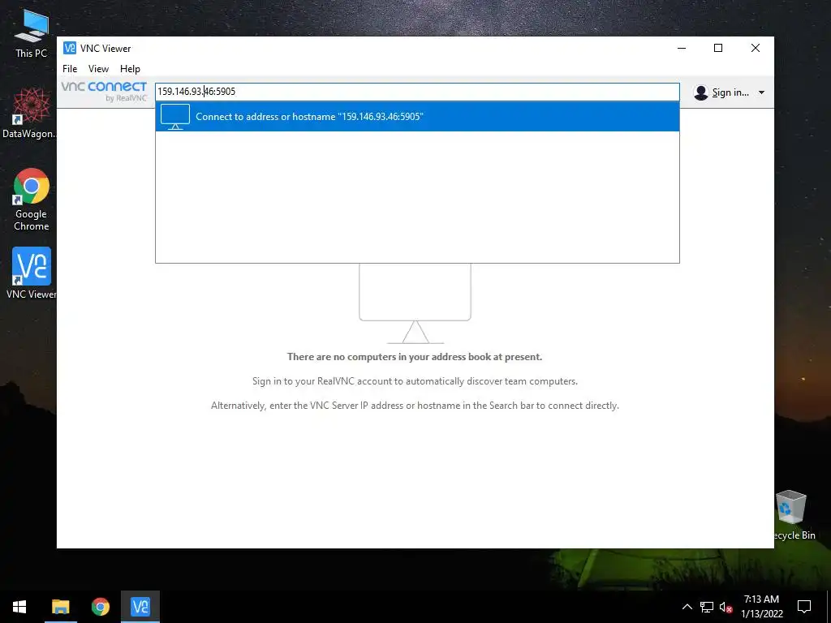Click the text 'There are no computers in your address book'
This screenshot has width=831, height=623.
coord(415,357)
